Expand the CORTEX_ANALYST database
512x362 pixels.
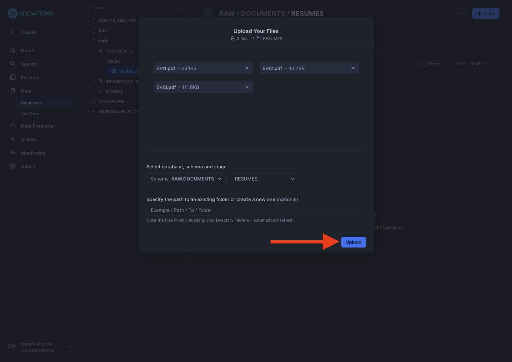88,21
